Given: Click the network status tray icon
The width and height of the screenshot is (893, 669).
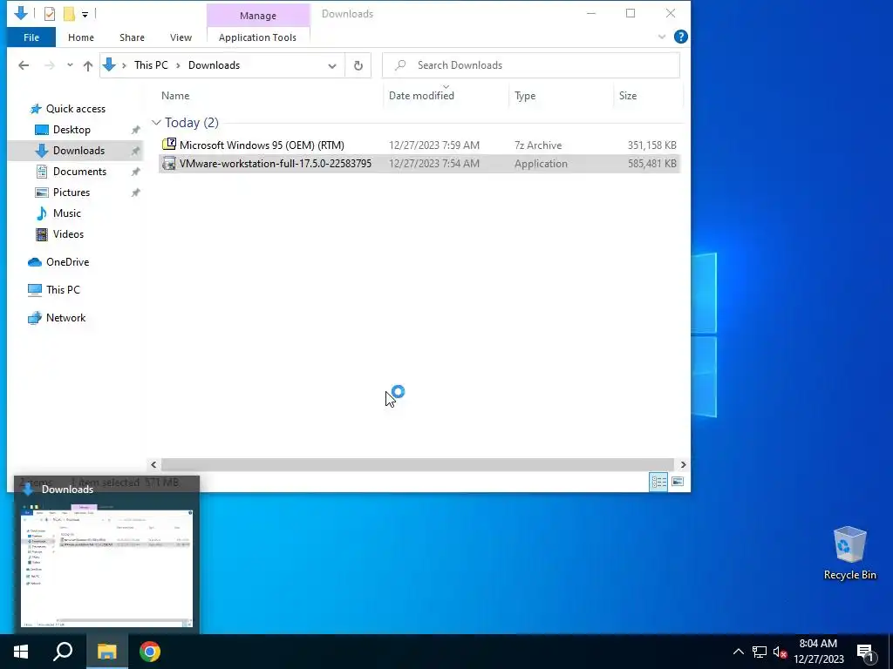Looking at the screenshot, I should pos(760,652).
